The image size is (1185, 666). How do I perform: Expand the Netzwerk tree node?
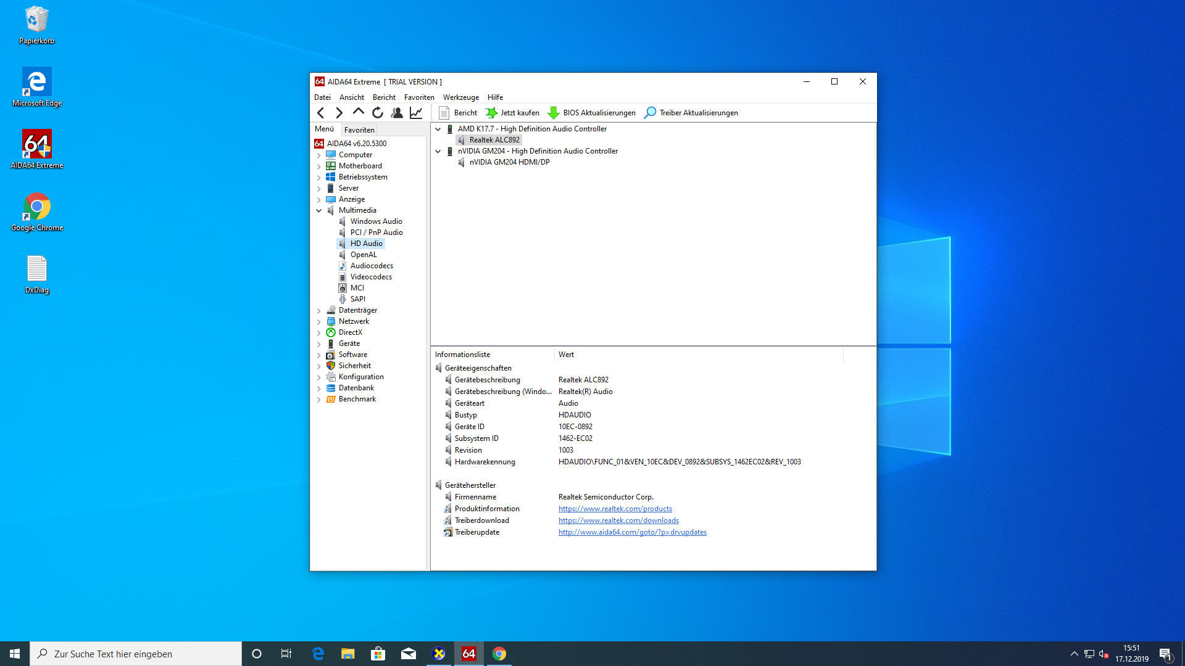(x=319, y=321)
